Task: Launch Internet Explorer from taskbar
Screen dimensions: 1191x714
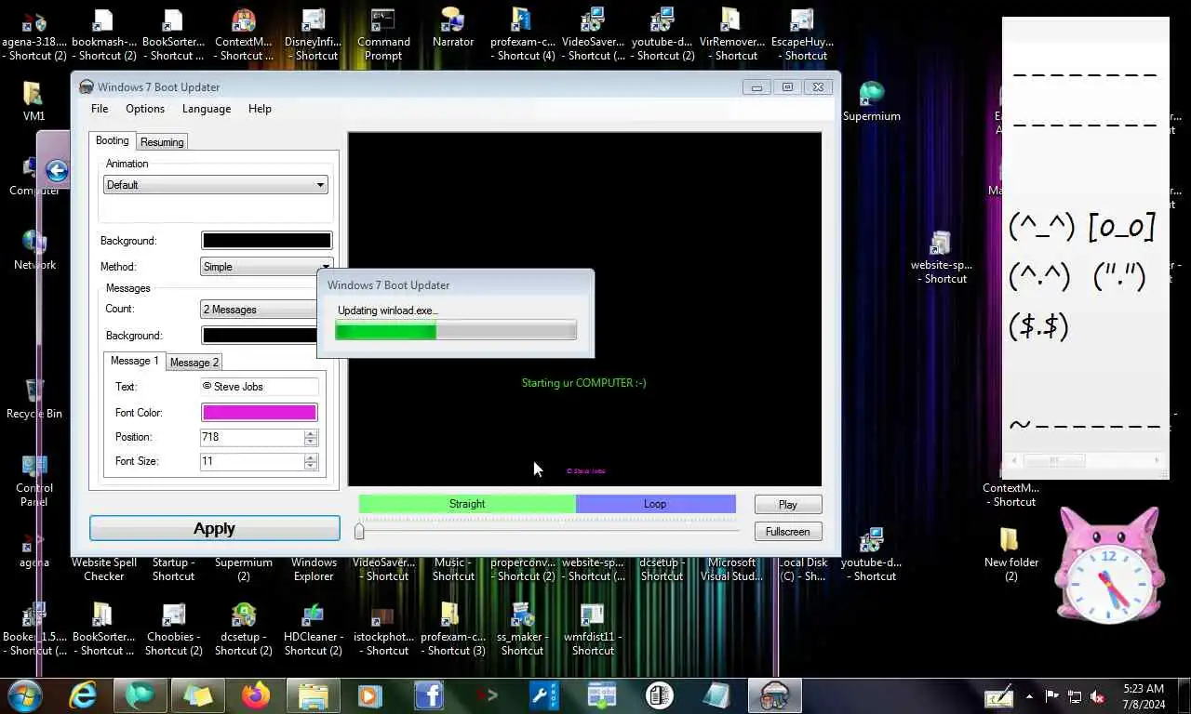Action: (x=83, y=695)
